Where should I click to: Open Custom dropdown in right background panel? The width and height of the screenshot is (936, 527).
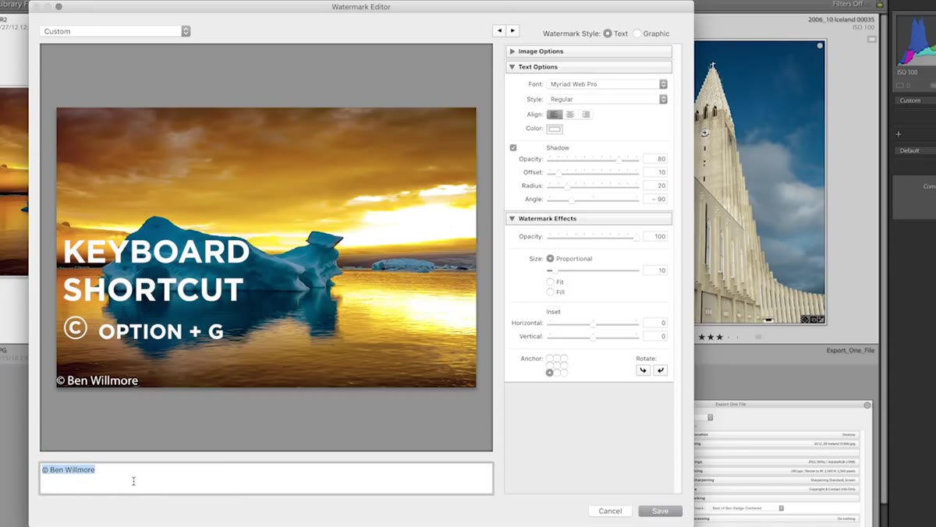(914, 101)
